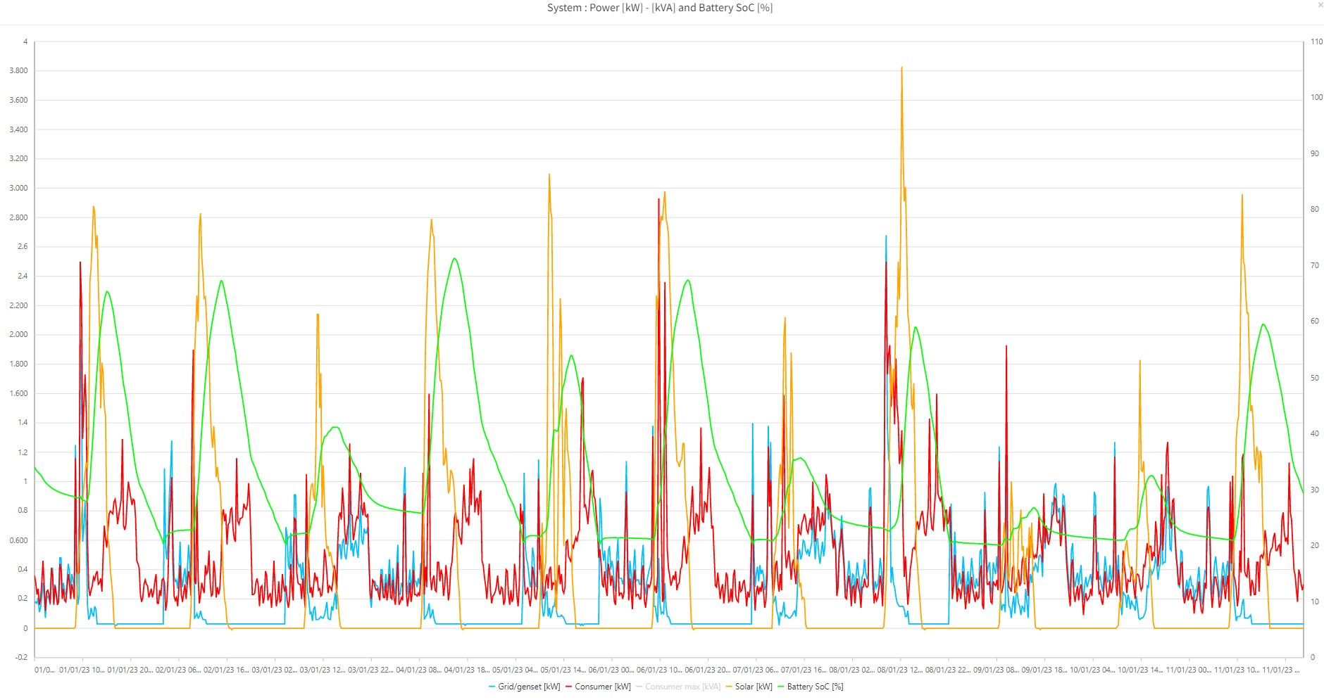Viewport: 1324px width, 700px height.
Task: Click the x-axis label "03/01/23 22..."
Action: (370, 670)
